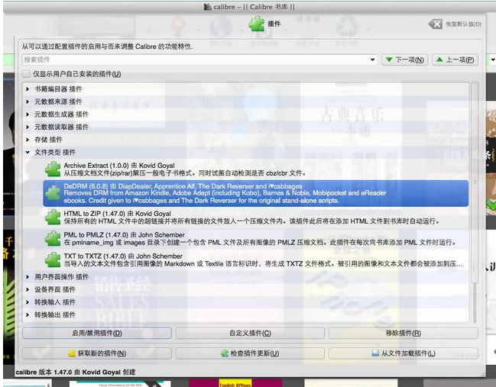Click the 文件类型 插件 tree label
Screen dimensions: 496x387
point(55,152)
